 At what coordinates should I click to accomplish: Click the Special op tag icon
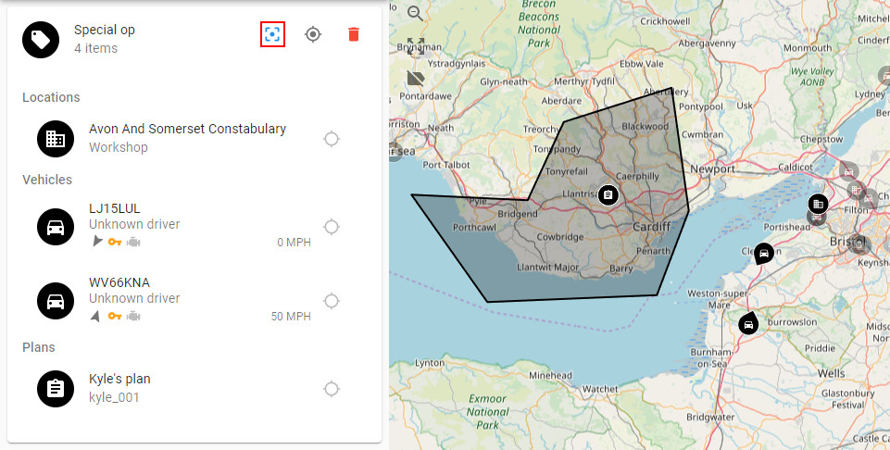pyautogui.click(x=41, y=39)
